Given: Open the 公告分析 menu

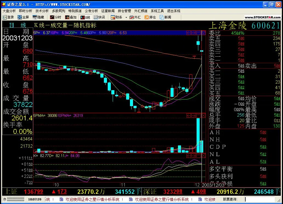Looking at the screenshot, I should 92,11.
